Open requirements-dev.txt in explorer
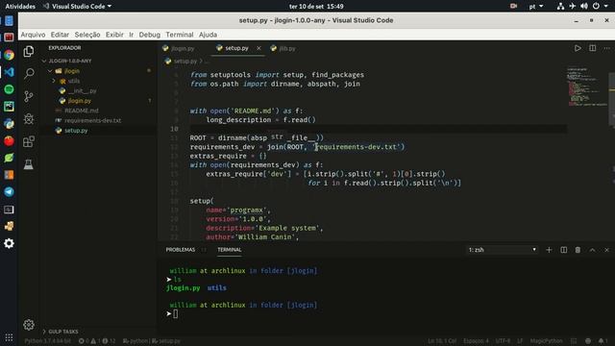This screenshot has height=346, width=615. 93,120
